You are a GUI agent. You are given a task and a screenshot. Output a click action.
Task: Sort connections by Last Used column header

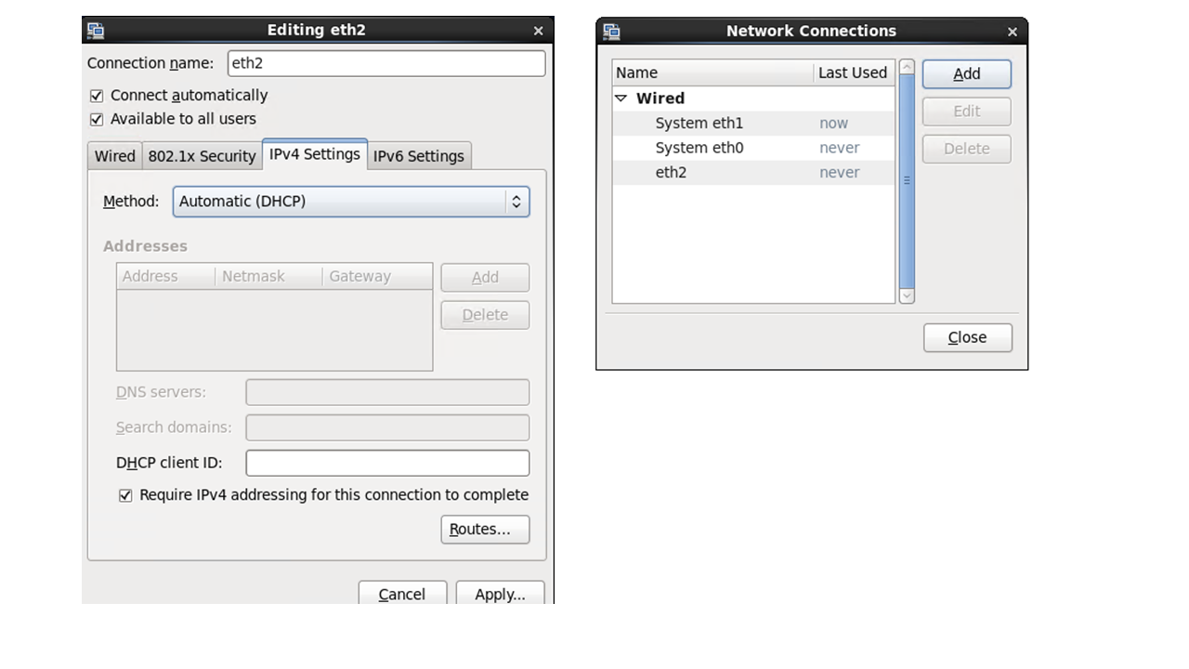click(852, 72)
